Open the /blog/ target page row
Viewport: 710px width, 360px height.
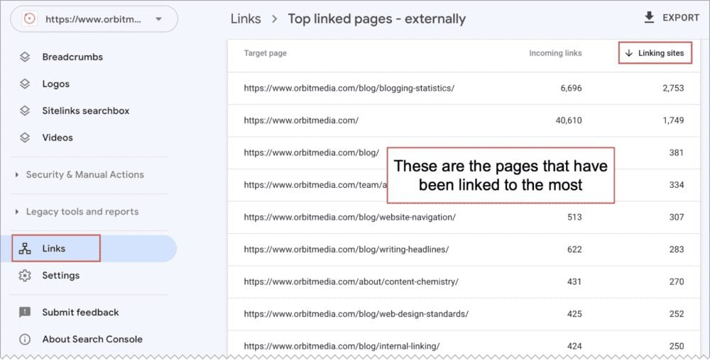click(x=464, y=152)
